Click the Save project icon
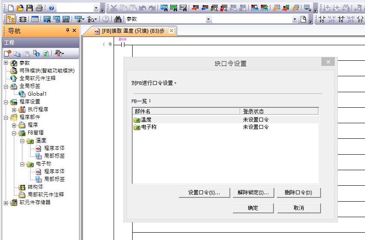 [29, 8]
